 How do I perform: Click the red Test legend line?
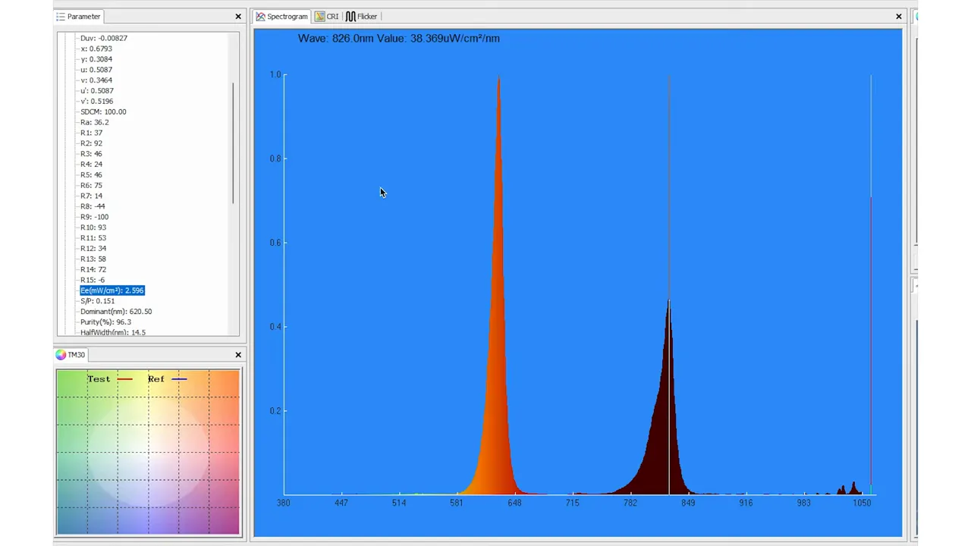(x=124, y=378)
